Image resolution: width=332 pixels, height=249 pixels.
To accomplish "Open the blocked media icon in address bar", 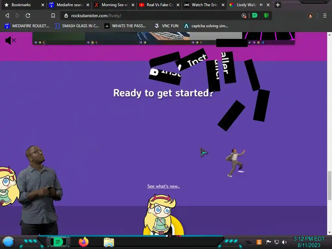I will point(244,16).
